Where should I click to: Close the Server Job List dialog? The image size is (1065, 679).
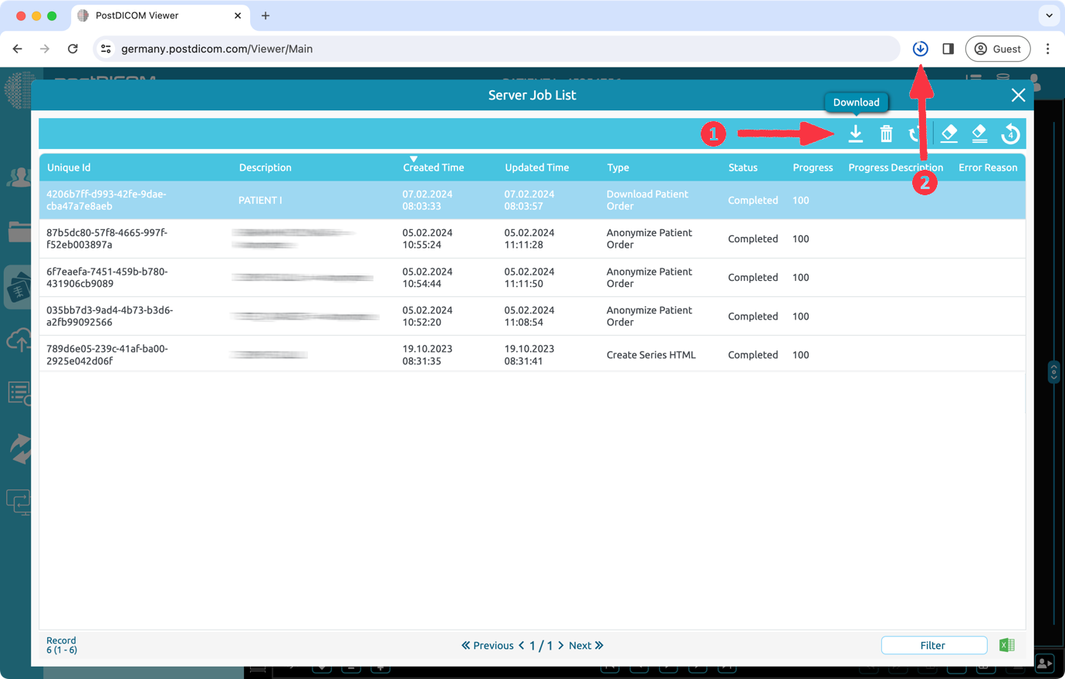click(x=1018, y=95)
